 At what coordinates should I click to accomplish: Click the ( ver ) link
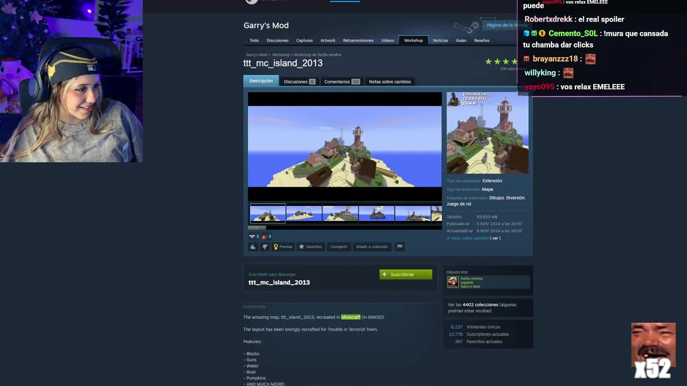click(495, 238)
